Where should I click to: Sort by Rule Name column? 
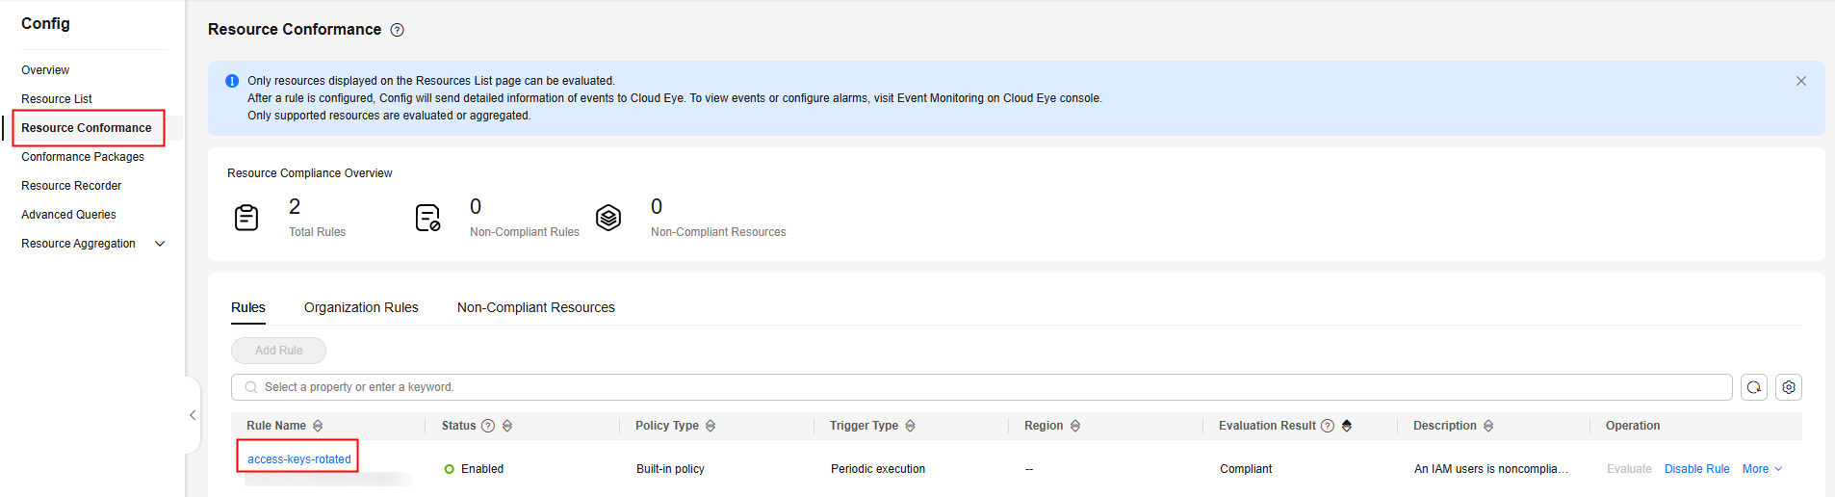pyautogui.click(x=318, y=426)
